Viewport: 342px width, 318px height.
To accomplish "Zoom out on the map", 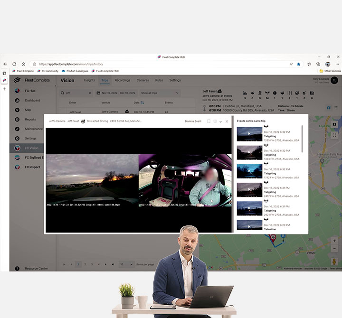I will click(334, 249).
